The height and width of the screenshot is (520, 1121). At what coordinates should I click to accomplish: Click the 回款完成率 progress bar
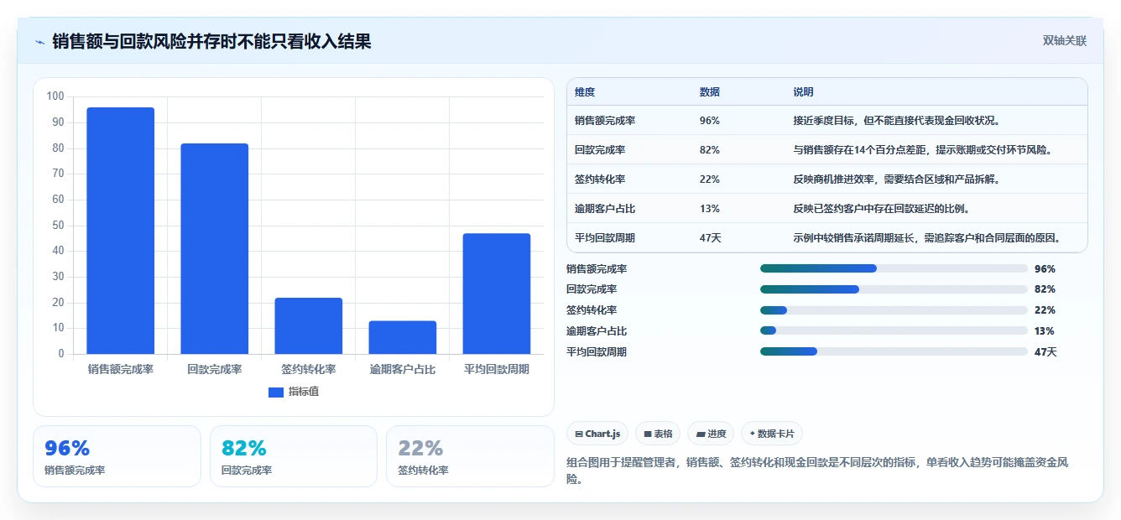[894, 289]
